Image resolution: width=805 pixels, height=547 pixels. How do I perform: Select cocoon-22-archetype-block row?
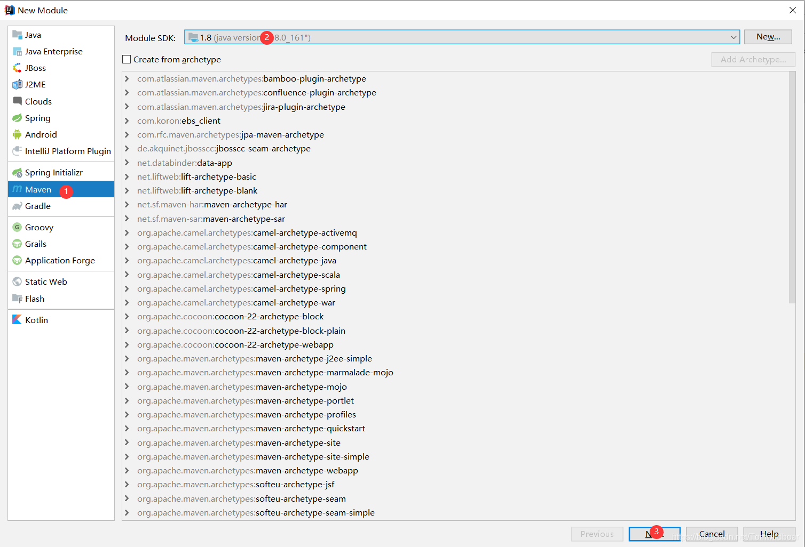pos(455,316)
